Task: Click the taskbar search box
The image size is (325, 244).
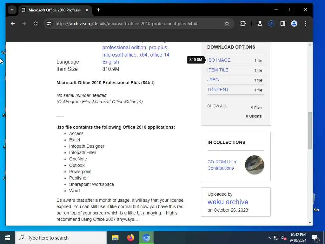Action: (x=61, y=238)
